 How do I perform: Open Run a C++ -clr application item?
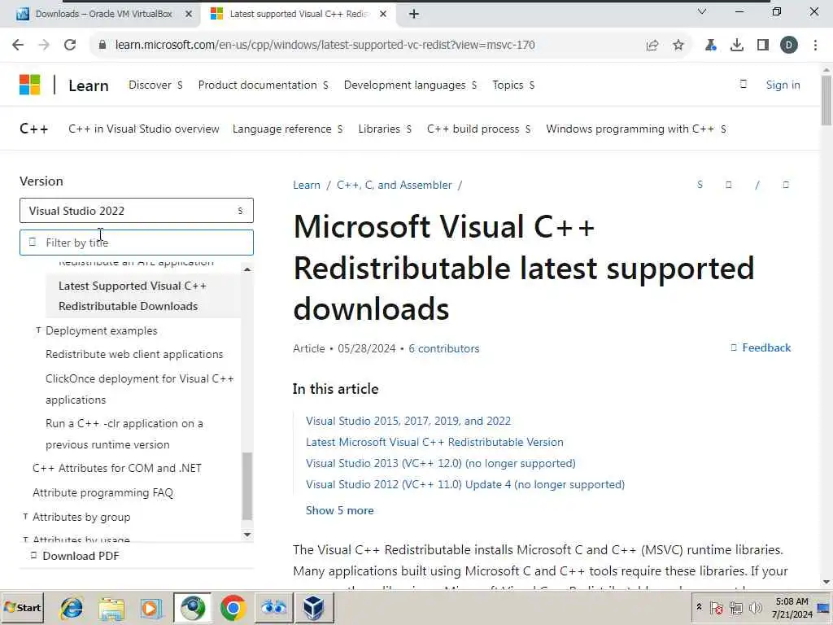(124, 435)
